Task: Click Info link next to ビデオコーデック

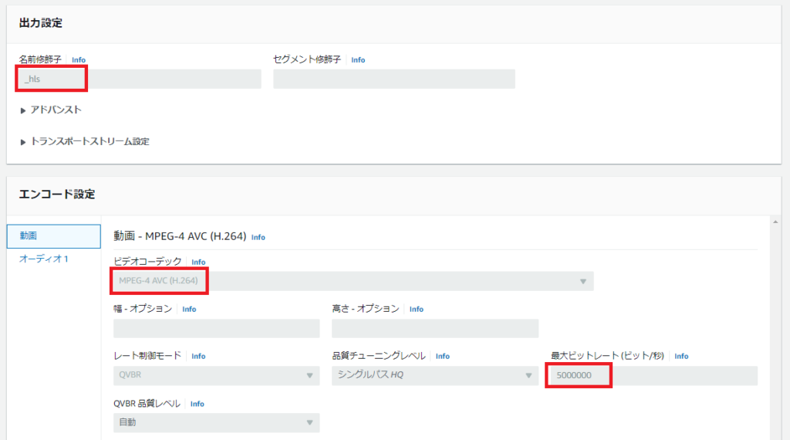Action: pyautogui.click(x=198, y=262)
